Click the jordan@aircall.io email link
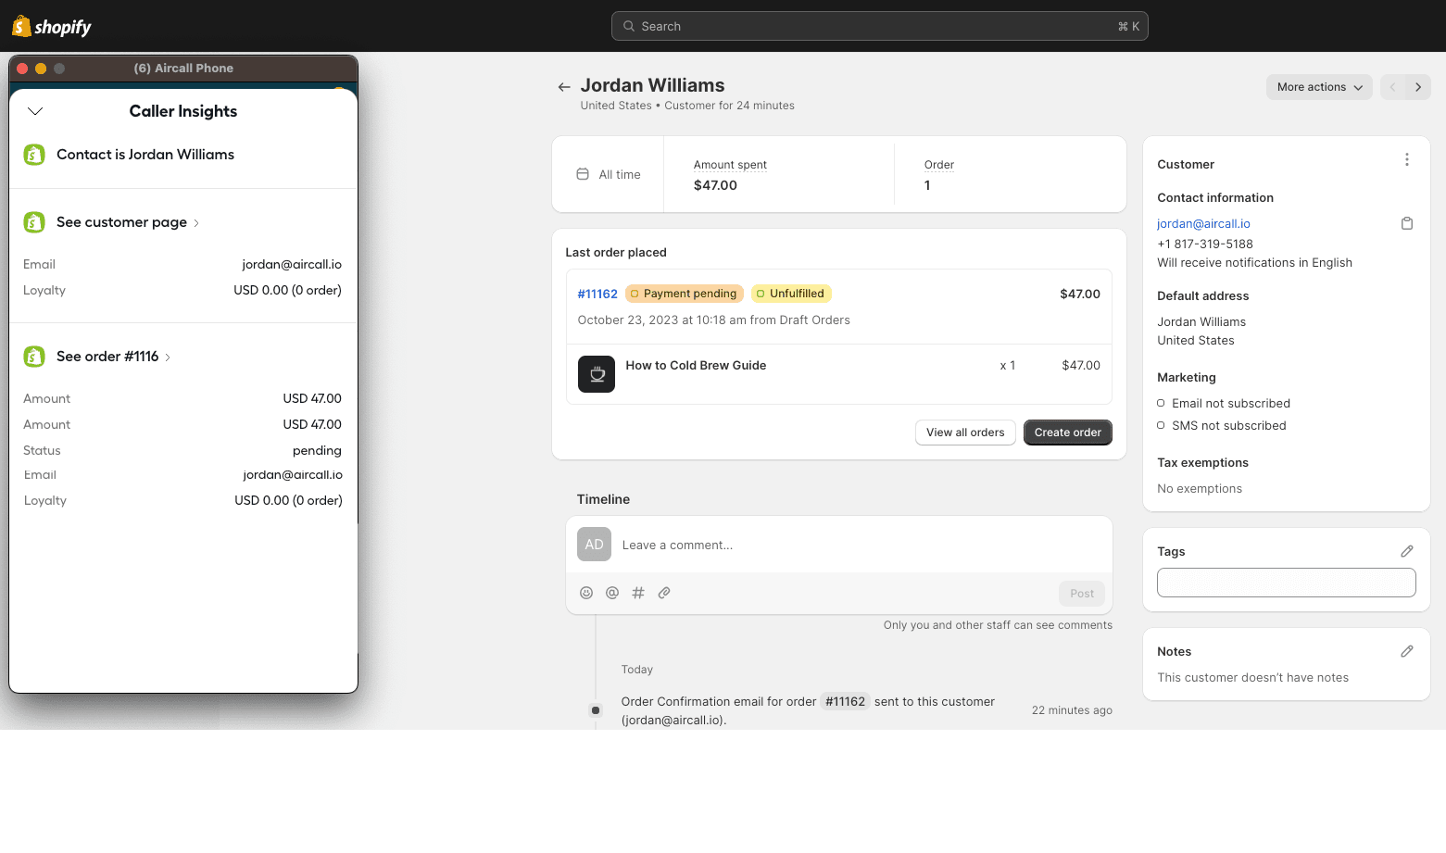The image size is (1446, 853). click(x=1203, y=223)
